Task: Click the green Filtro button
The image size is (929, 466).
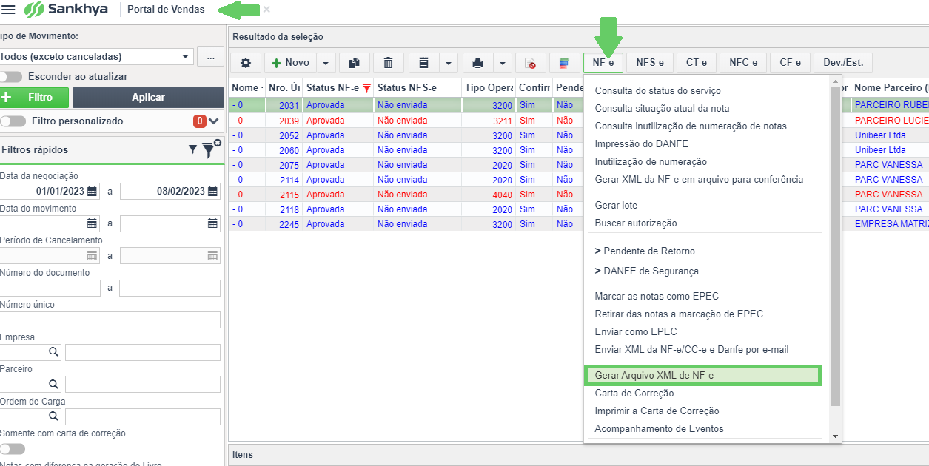Action: (34, 98)
